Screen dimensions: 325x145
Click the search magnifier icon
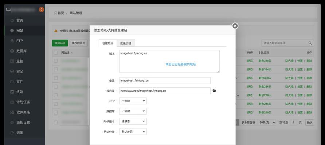pyautogui.click(x=310, y=43)
